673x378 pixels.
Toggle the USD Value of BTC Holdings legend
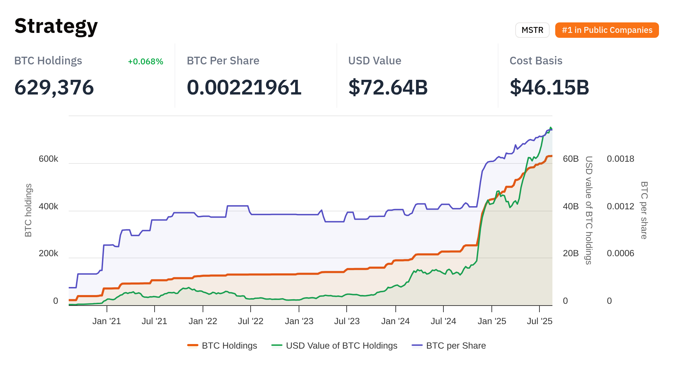(341, 345)
